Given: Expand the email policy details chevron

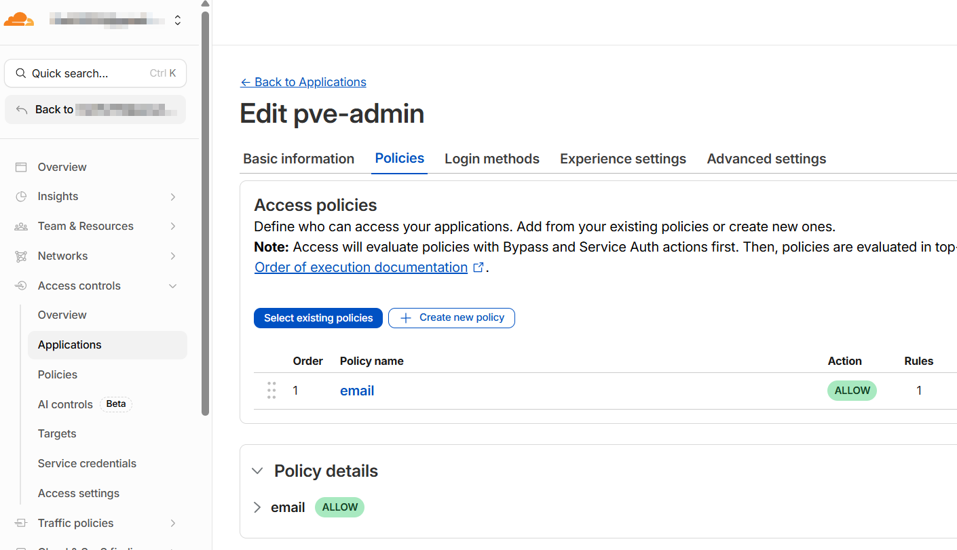Looking at the screenshot, I should point(257,507).
